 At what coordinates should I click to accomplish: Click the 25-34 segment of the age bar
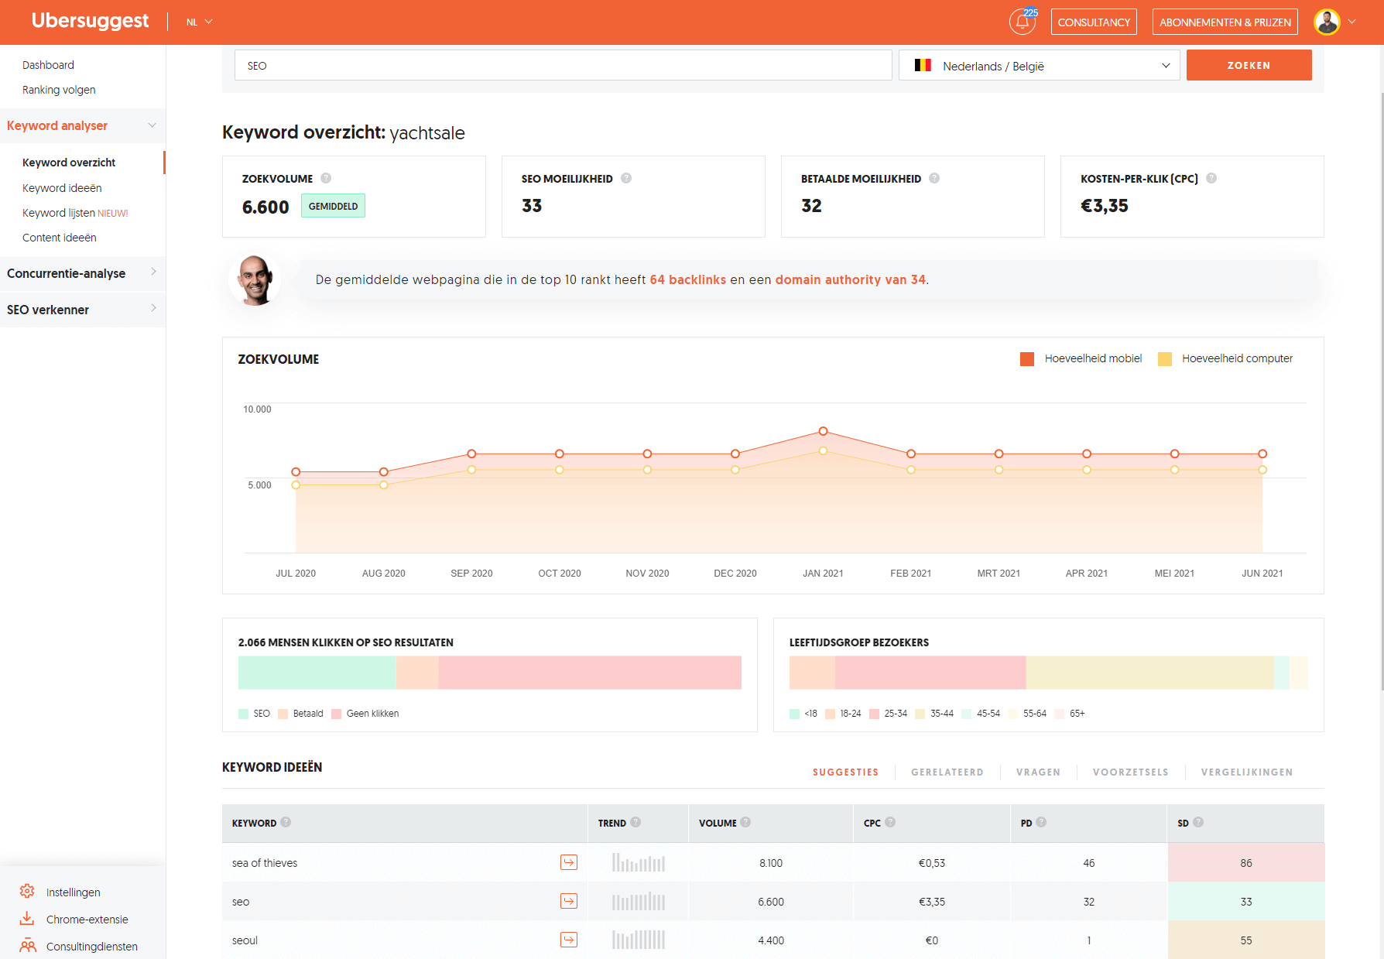tap(930, 673)
